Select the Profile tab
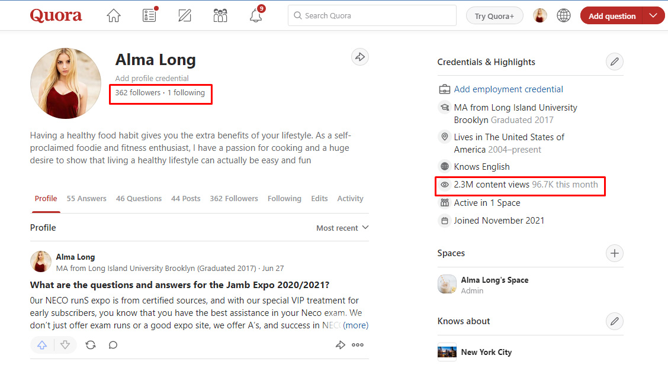The width and height of the screenshot is (668, 365). coord(46,199)
